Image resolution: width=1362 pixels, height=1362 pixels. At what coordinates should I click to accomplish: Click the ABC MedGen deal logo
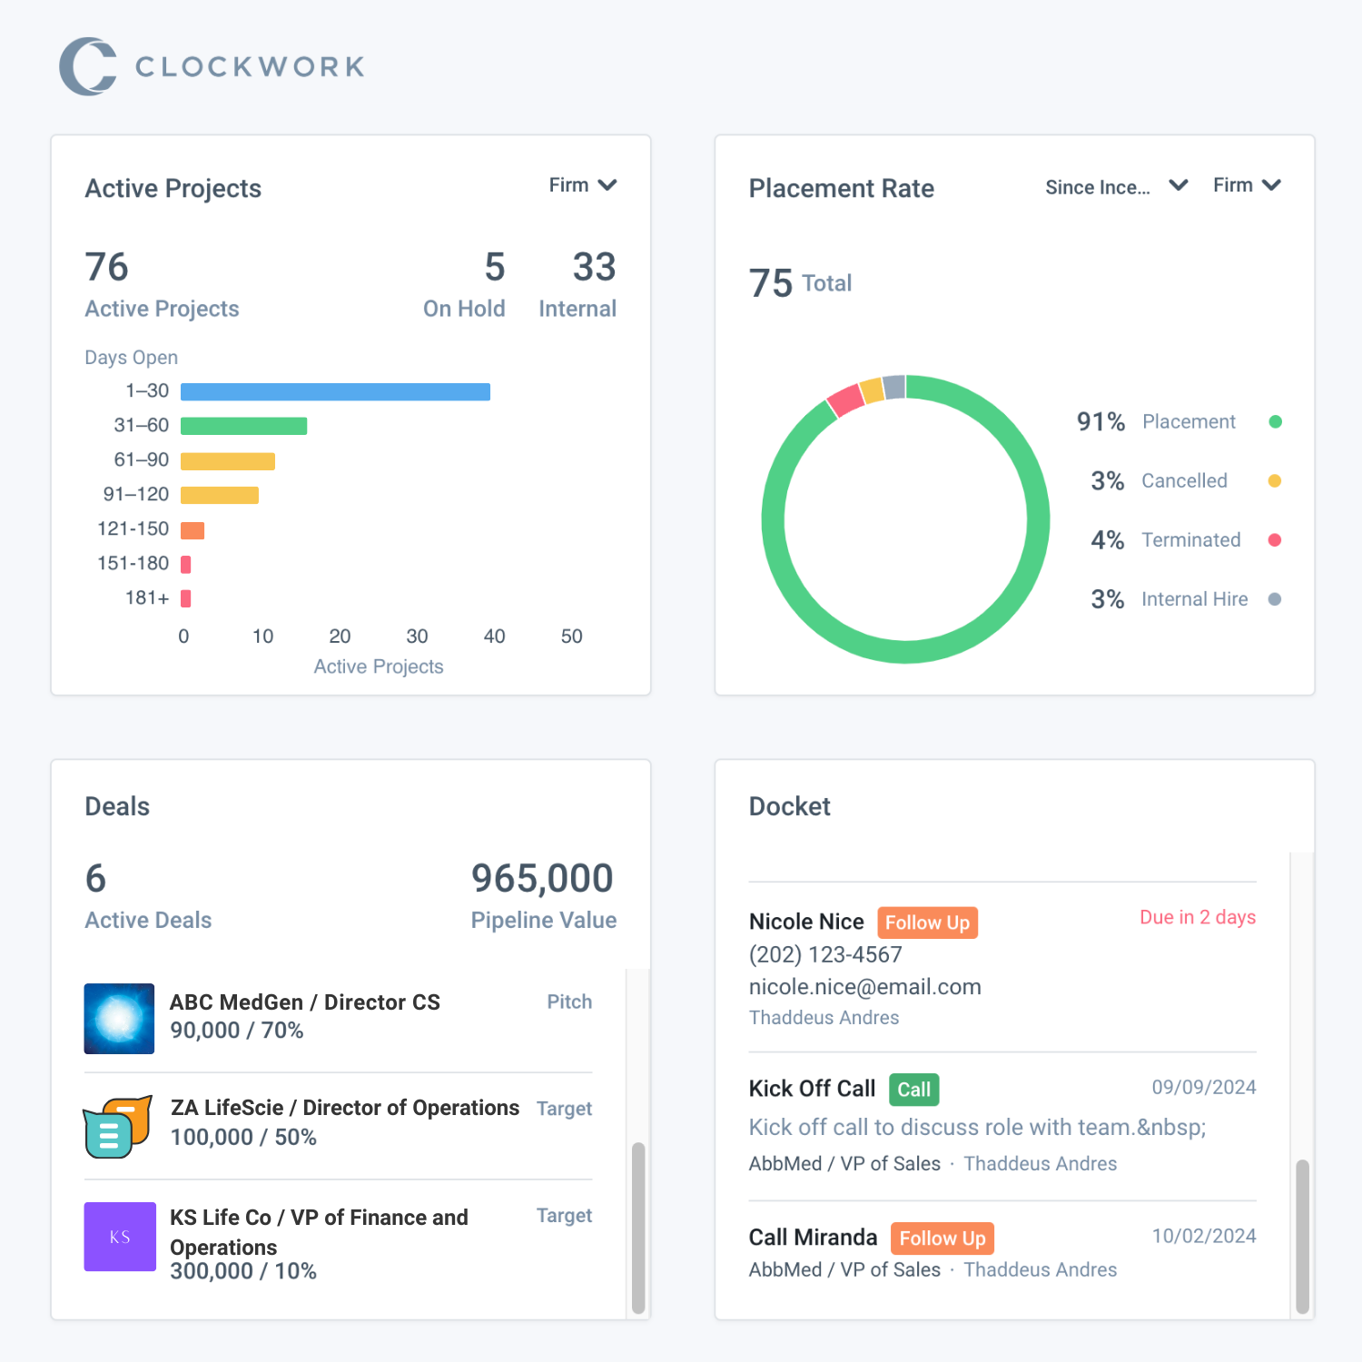[119, 1018]
